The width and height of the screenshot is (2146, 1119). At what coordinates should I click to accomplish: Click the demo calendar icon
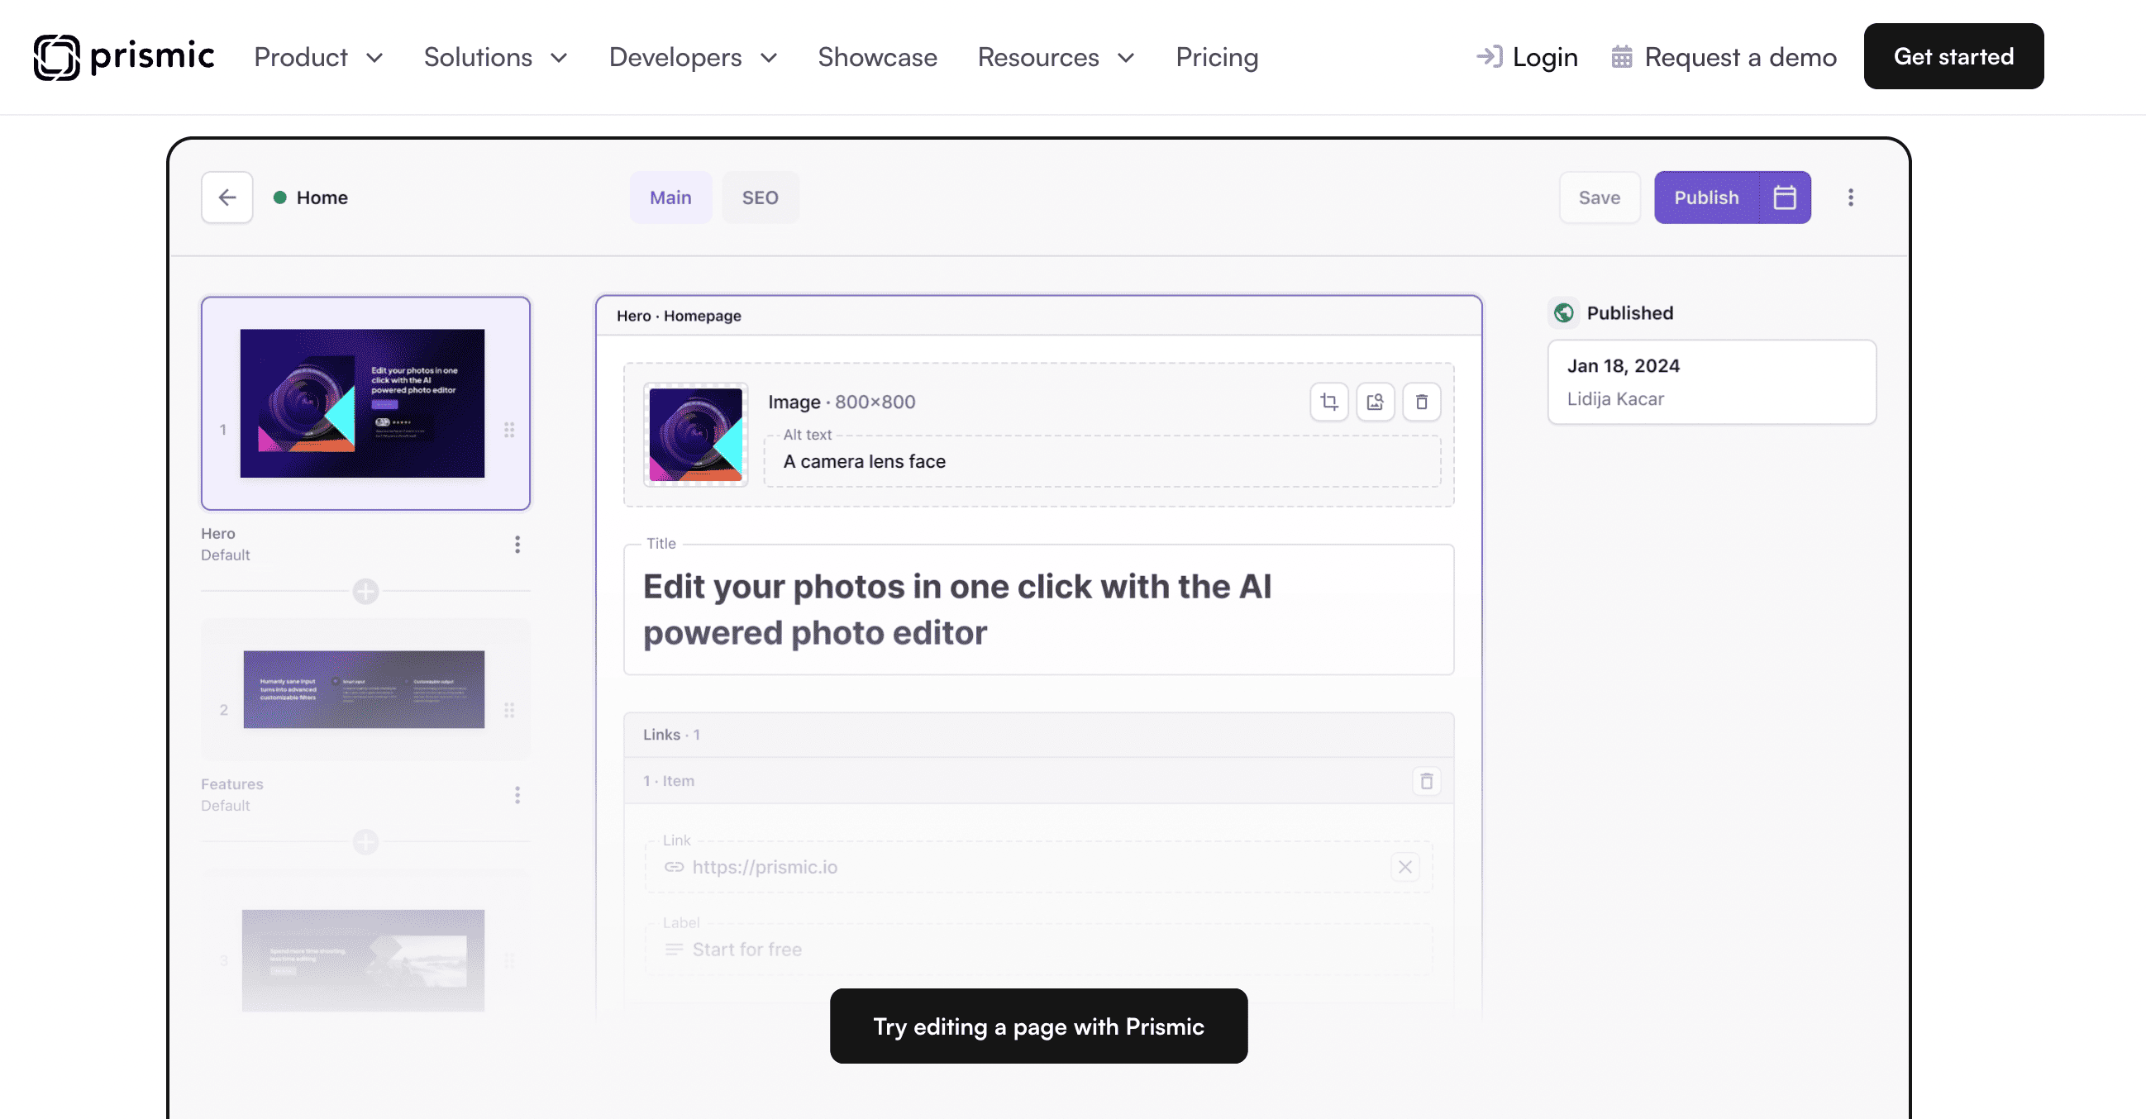[x=1621, y=57]
